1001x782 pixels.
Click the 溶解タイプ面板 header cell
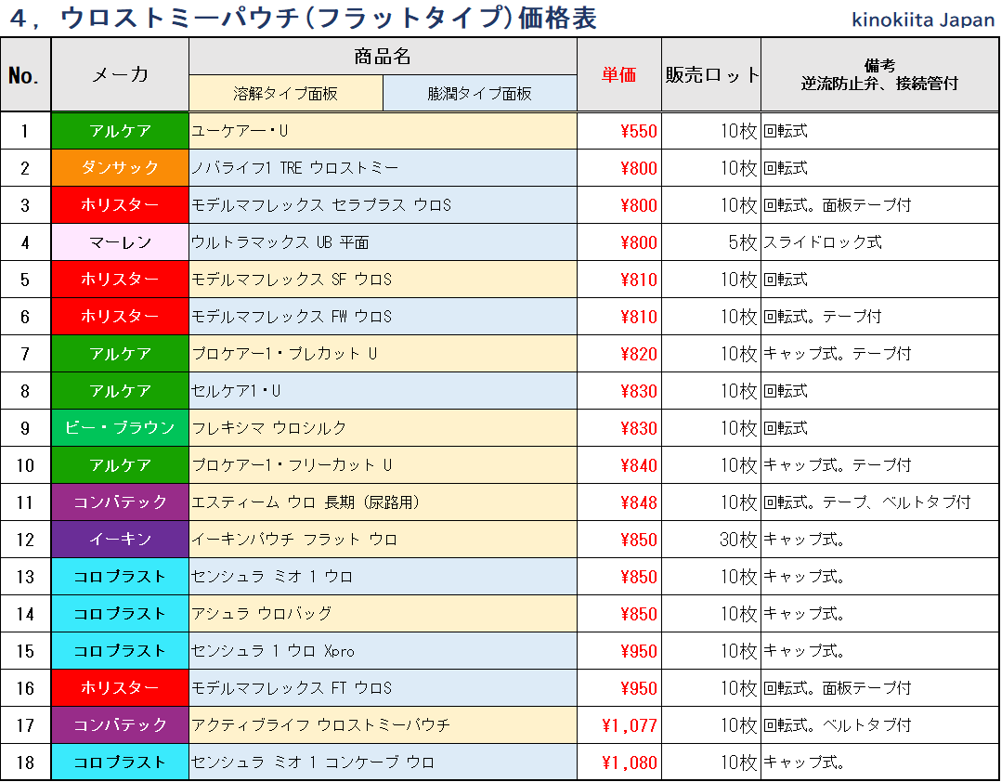pyautogui.click(x=285, y=94)
